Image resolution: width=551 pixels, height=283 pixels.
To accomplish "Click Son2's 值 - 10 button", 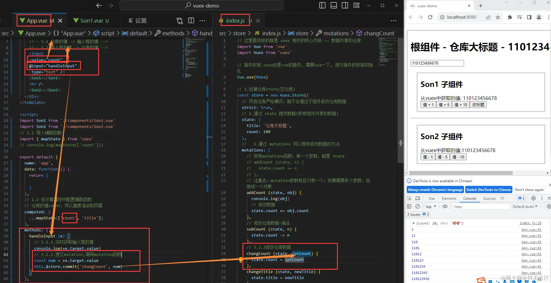I will tap(458, 157).
